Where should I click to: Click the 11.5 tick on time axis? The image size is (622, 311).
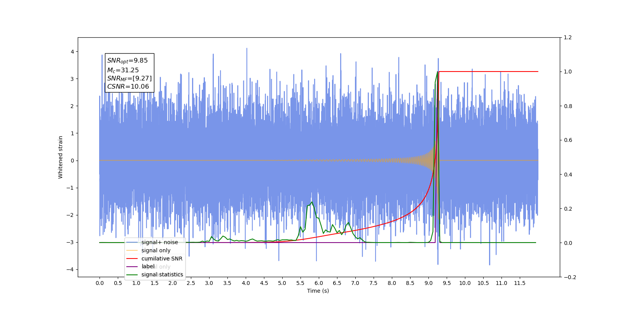tap(520, 283)
